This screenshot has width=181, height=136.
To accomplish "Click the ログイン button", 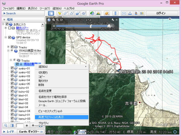I will tap(162, 13).
